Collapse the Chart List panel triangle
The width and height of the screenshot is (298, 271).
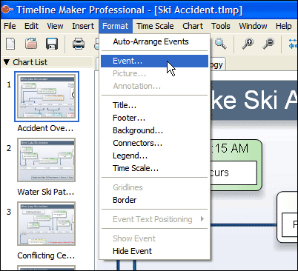pos(7,62)
